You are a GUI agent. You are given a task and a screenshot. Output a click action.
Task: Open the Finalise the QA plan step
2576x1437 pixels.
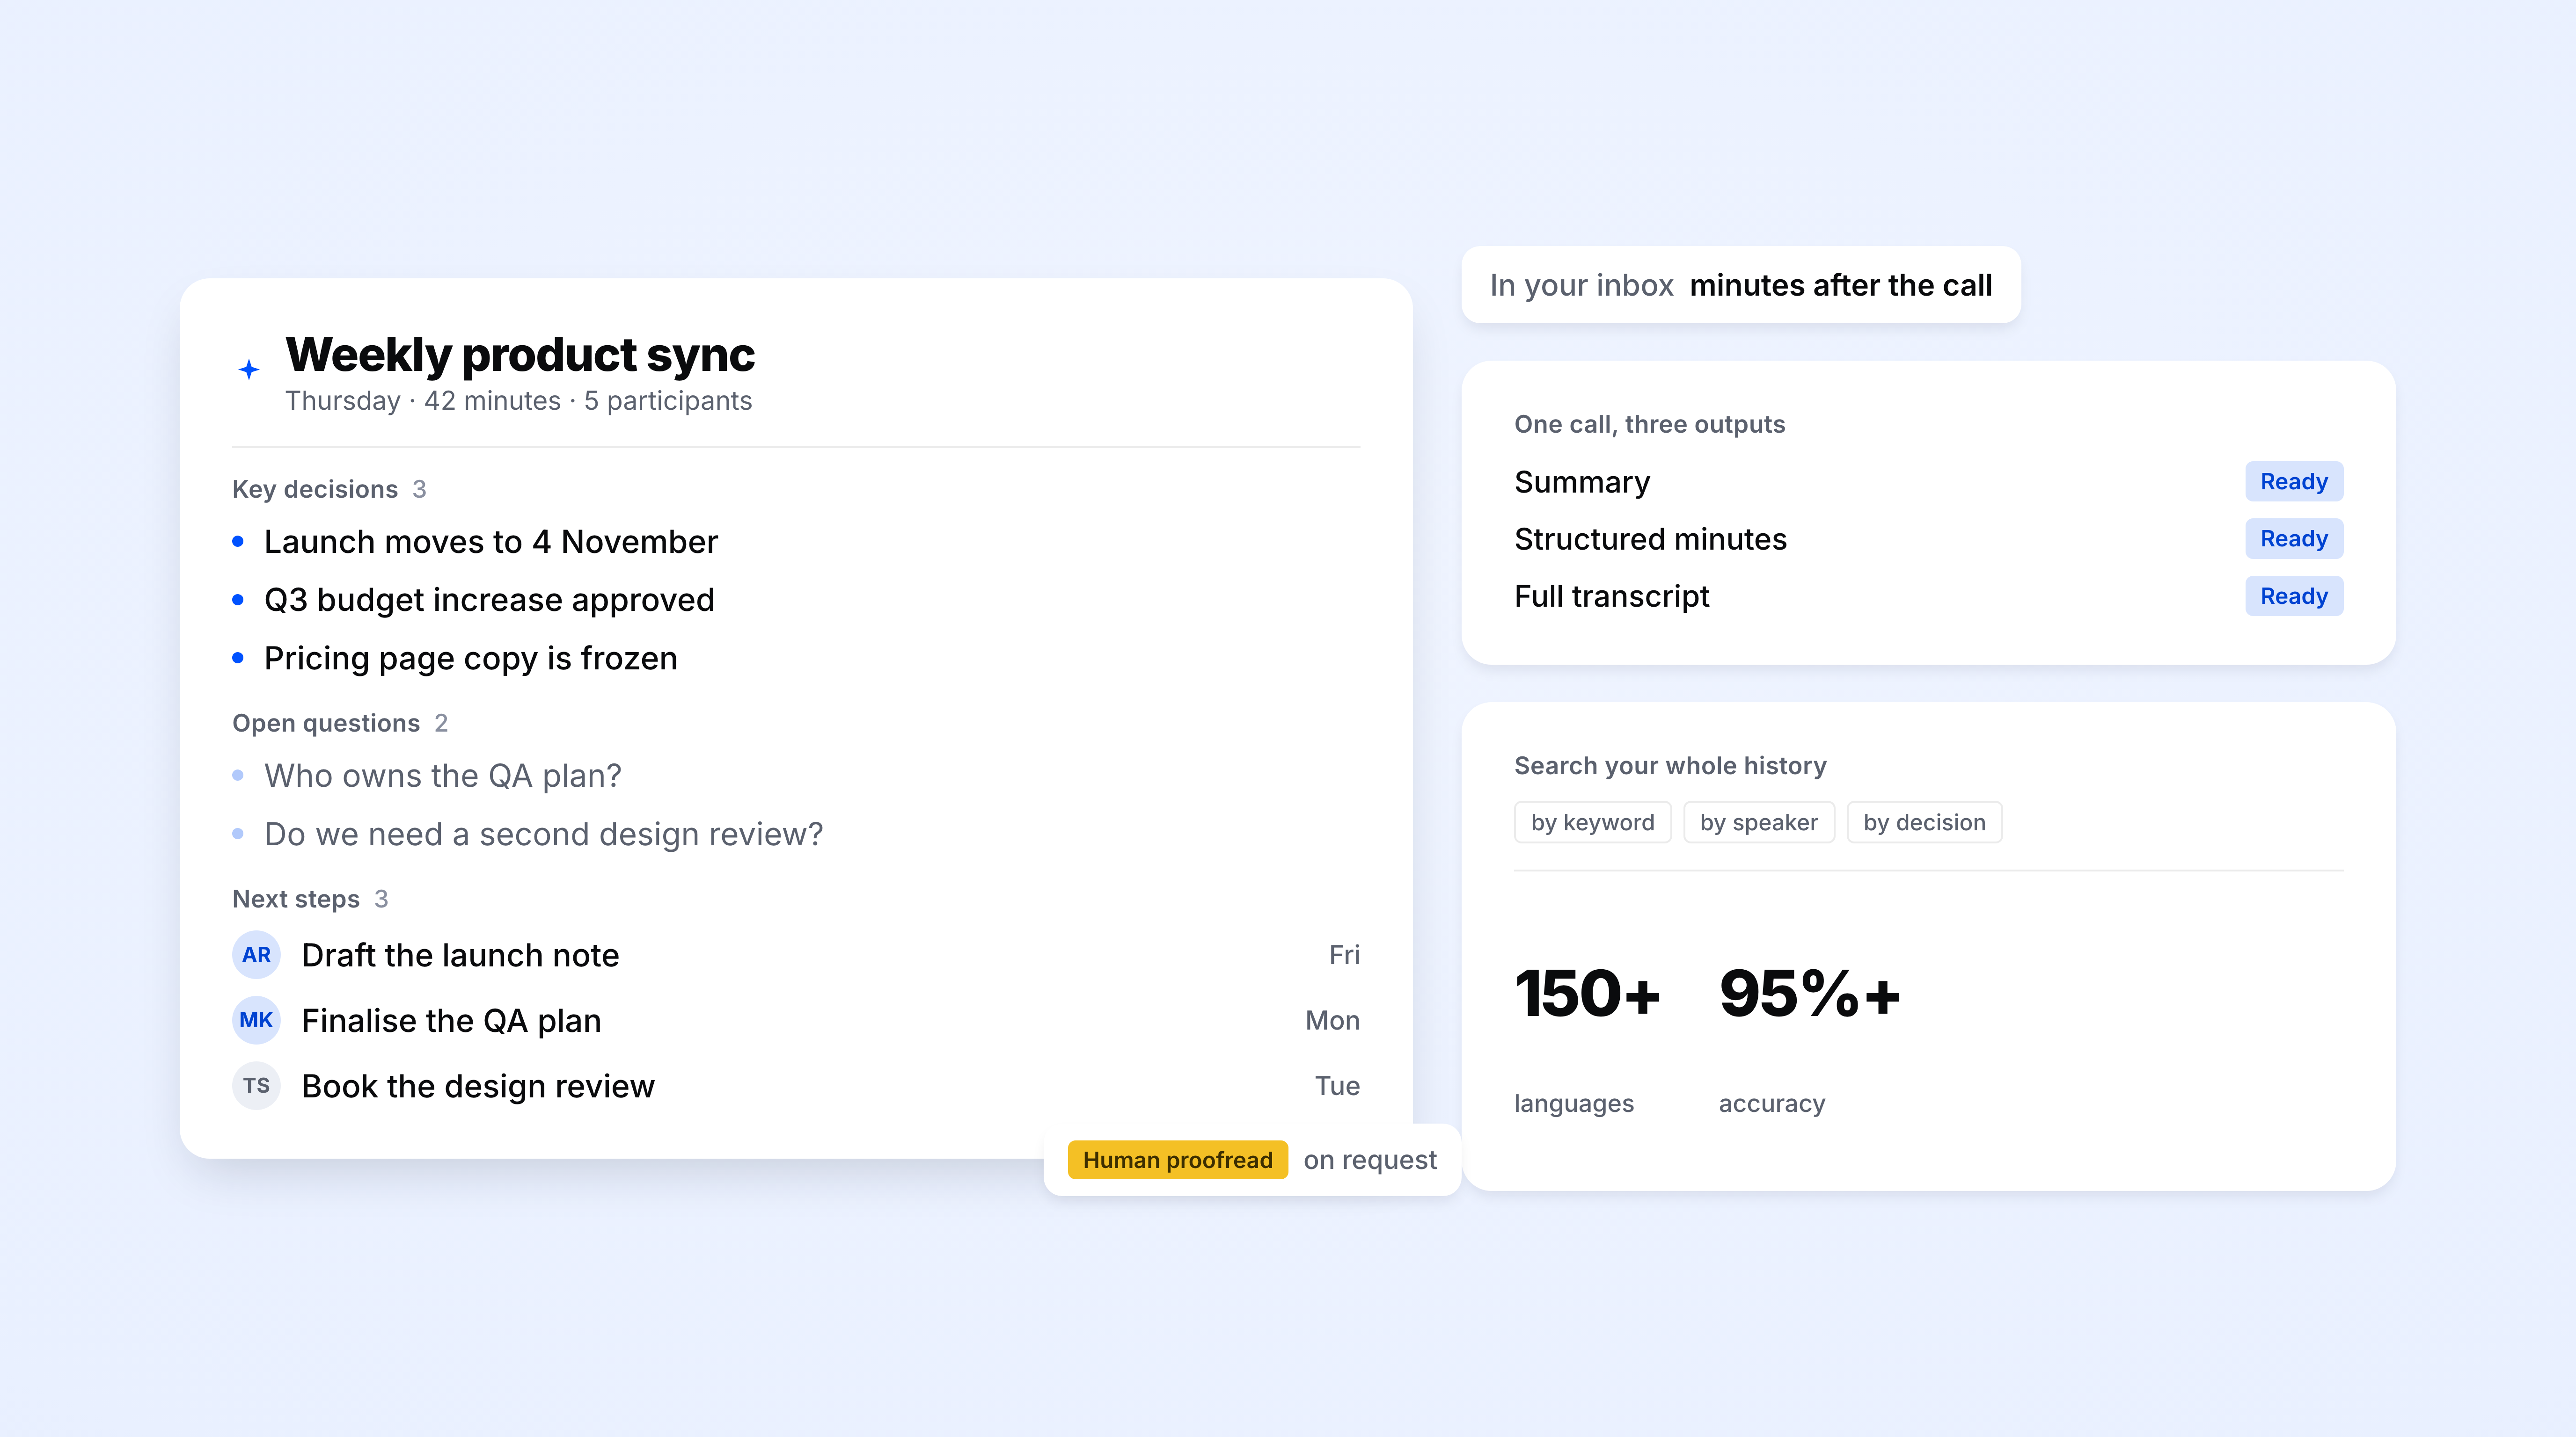point(796,1020)
